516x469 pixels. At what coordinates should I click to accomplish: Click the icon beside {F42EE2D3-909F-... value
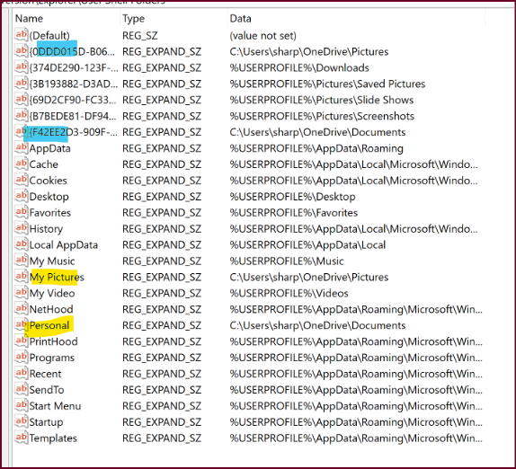[22, 131]
